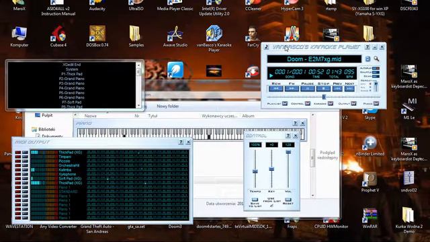Stop playback in Karaoke Player
Image resolution: width=430 pixels, height=242 pixels.
(x=324, y=89)
